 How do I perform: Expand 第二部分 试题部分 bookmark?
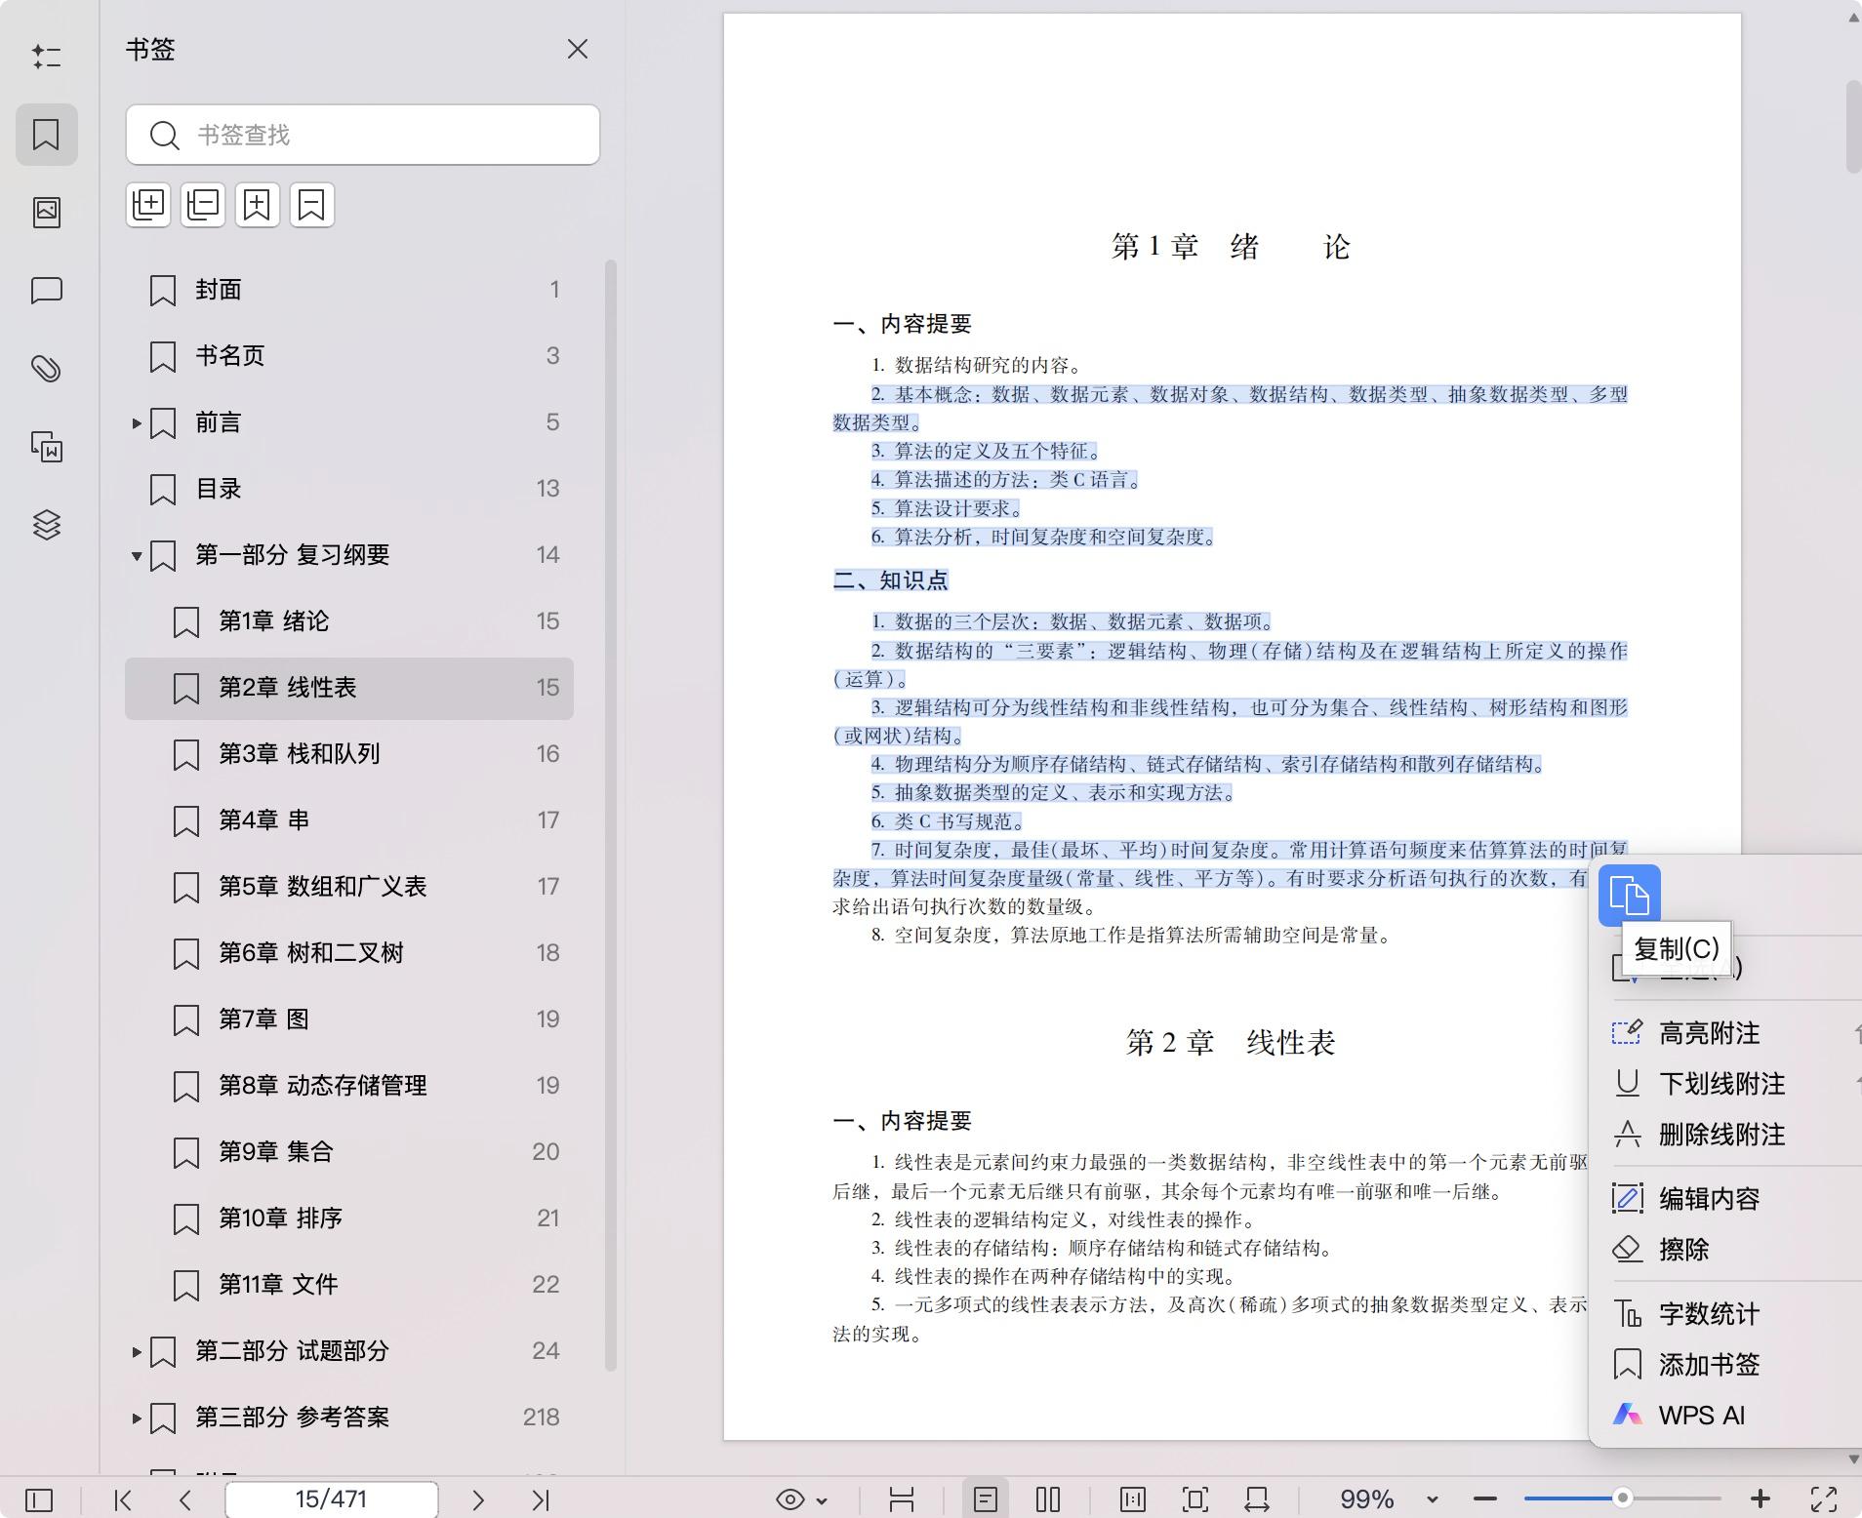pyautogui.click(x=137, y=1352)
